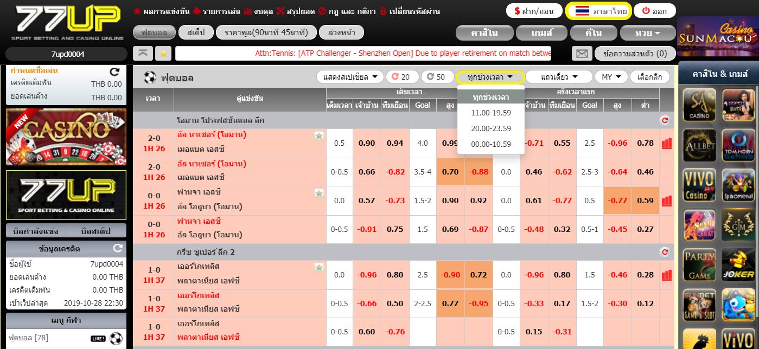Favorite the first Al Nasr match star
Screen dimensions: 759x349
pos(319,136)
